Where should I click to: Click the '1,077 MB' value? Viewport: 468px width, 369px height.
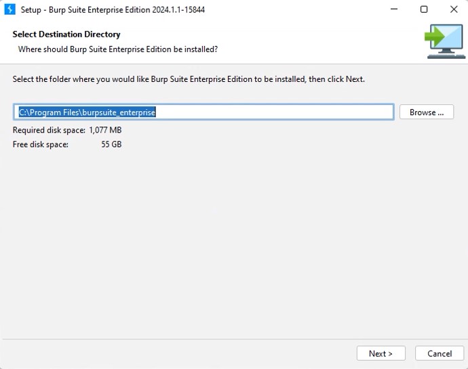(105, 130)
